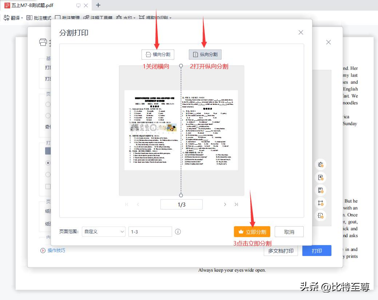Screen dimensions: 378x300
Task: Click the third round side tool icon
Action: 321,190
